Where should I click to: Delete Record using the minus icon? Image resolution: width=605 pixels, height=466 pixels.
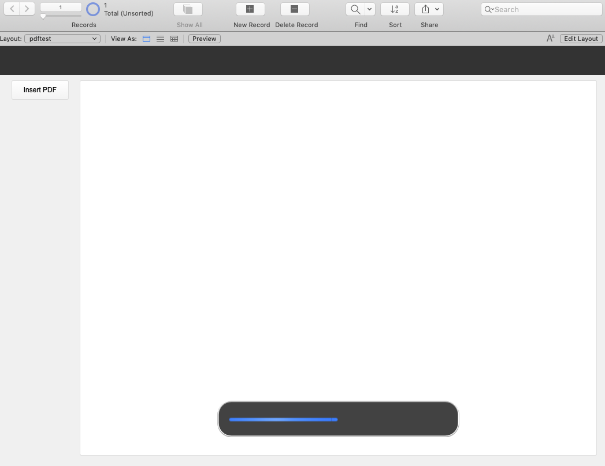pyautogui.click(x=294, y=9)
